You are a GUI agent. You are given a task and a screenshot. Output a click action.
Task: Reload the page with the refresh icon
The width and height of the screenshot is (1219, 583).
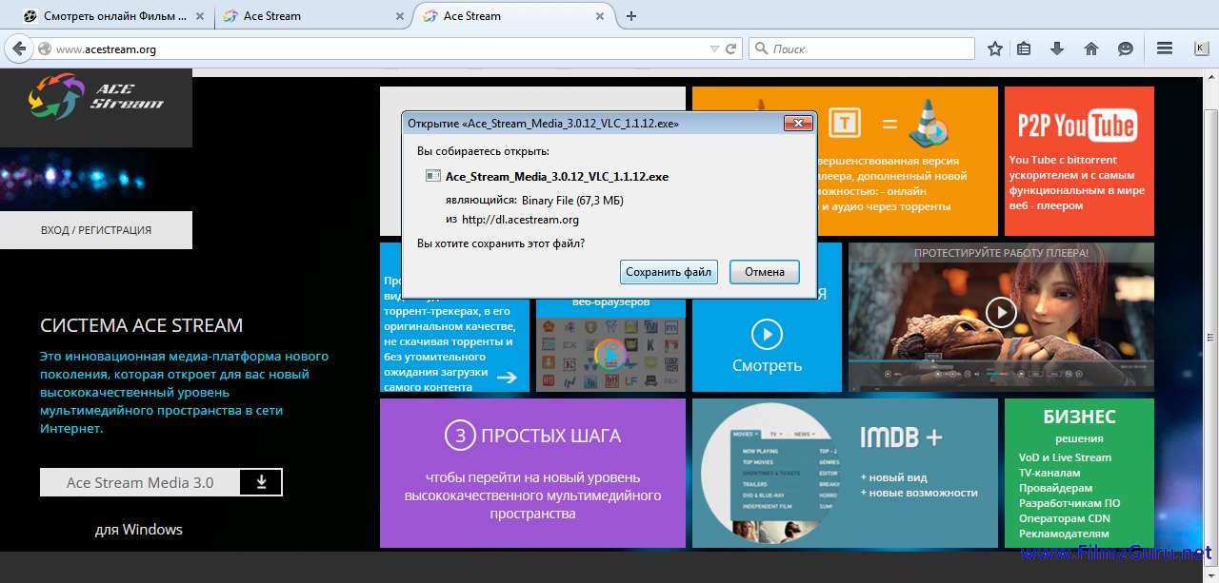pyautogui.click(x=731, y=49)
